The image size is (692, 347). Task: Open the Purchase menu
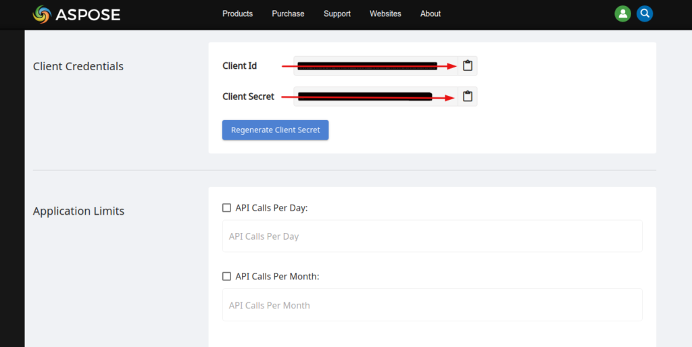288,14
